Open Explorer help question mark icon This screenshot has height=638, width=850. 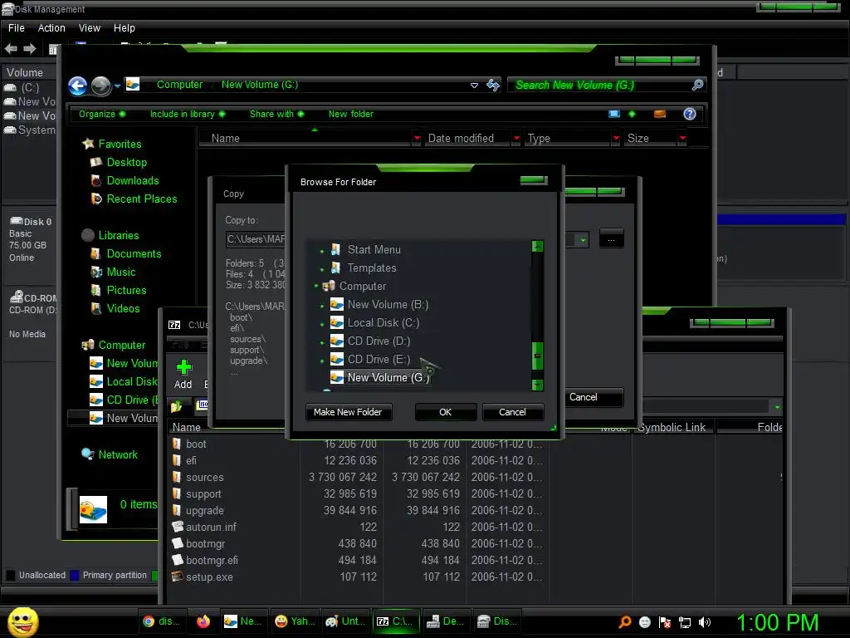(690, 114)
